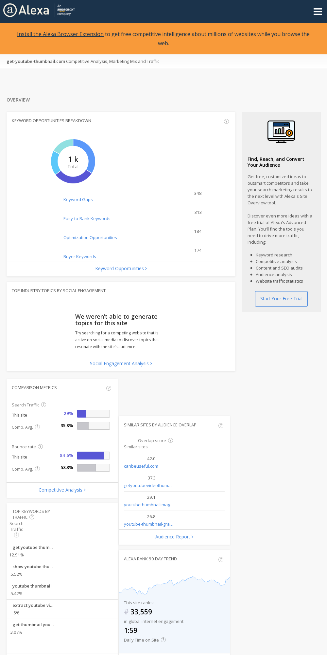Select keyword 'extract youtube vi...'
The width and height of the screenshot is (327, 655).
[33, 605]
